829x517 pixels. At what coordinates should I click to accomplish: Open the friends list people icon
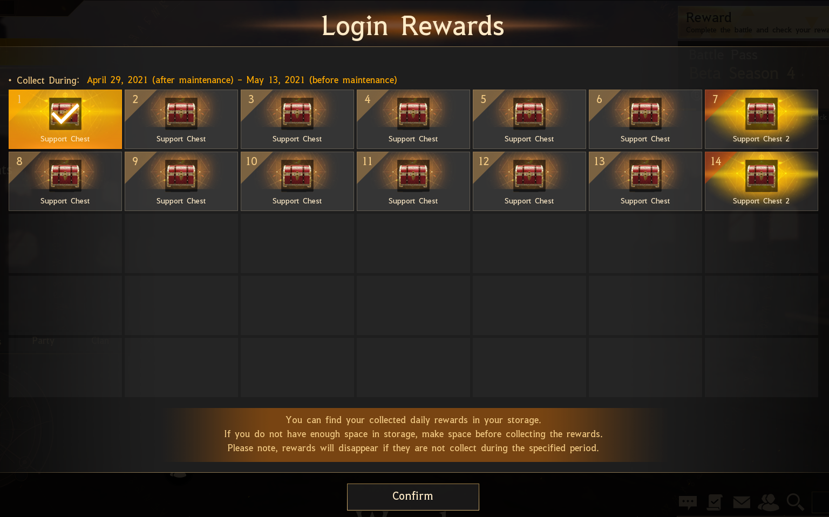coord(769,502)
